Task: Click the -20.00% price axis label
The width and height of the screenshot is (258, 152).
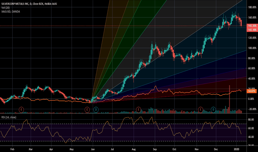Action: pyautogui.click(x=252, y=109)
